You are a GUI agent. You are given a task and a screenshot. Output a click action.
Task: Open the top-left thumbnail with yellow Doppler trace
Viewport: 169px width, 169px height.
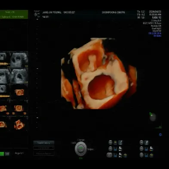(x=5, y=60)
